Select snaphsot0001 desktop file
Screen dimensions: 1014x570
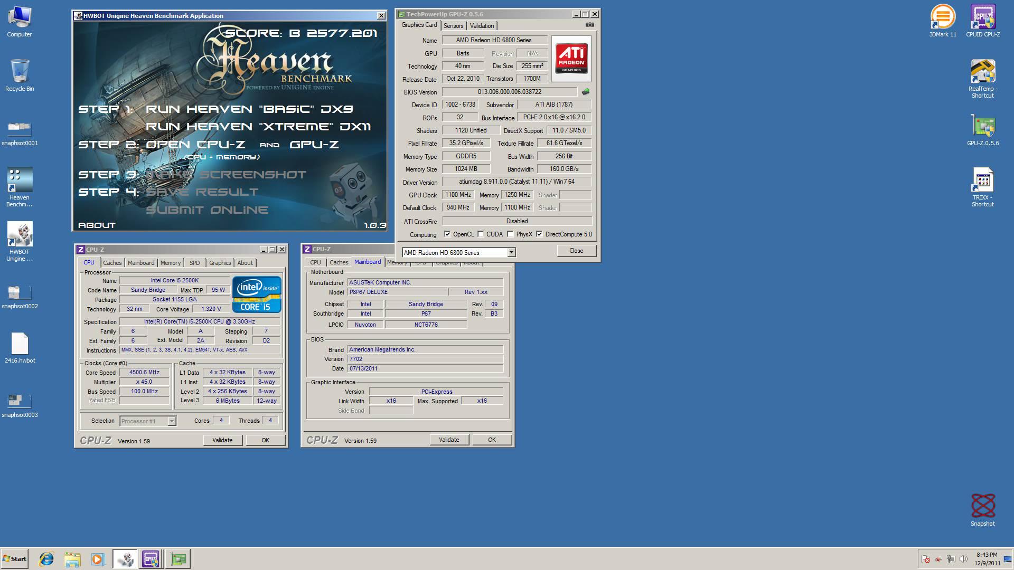click(20, 133)
